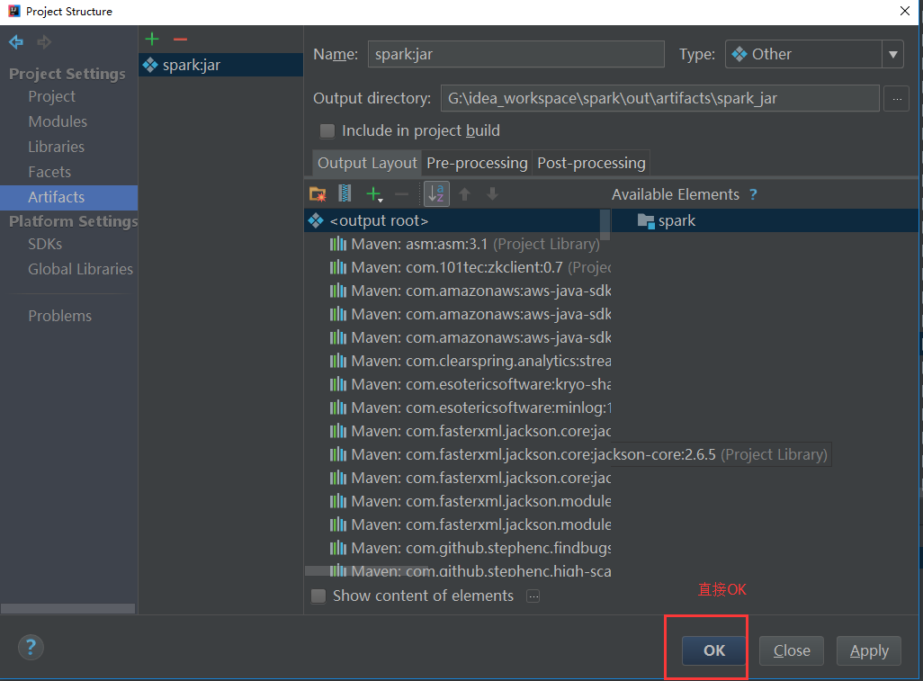923x681 pixels.
Task: Click the back navigation arrow
Action: pos(16,41)
